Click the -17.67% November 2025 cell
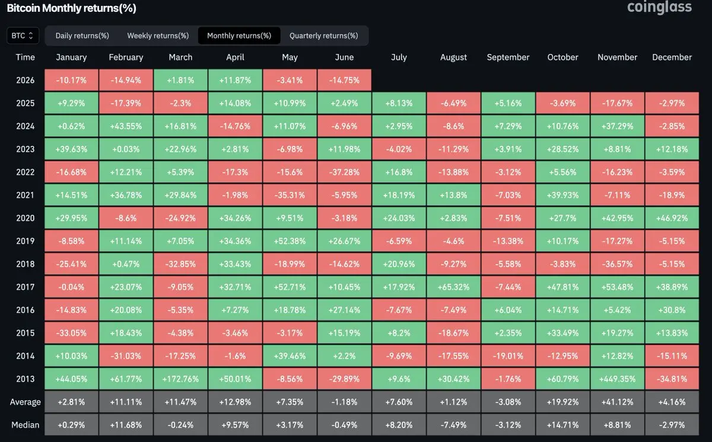712x442 pixels. tap(617, 103)
